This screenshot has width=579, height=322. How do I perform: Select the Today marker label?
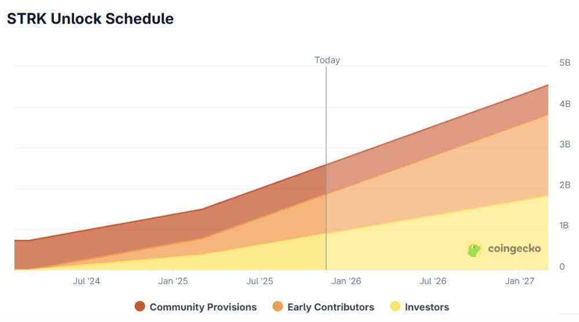point(327,60)
